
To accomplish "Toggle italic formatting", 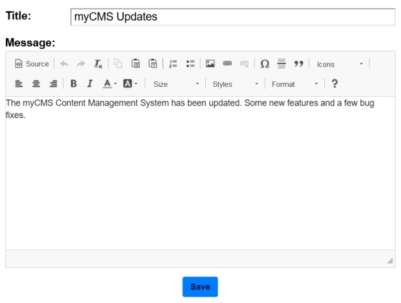I will (90, 84).
